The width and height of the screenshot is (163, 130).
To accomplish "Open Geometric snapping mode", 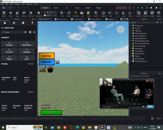I will (39, 14).
